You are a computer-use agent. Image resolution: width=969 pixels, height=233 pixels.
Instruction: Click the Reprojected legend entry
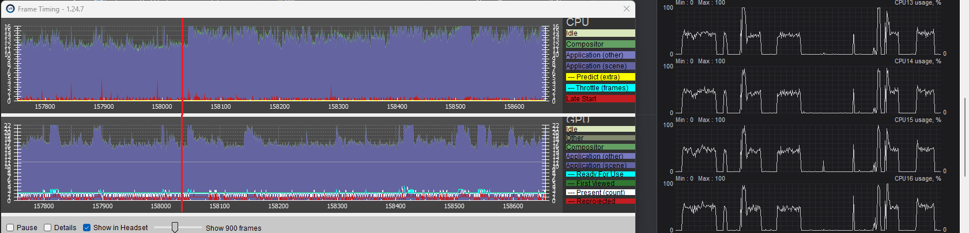(x=600, y=201)
